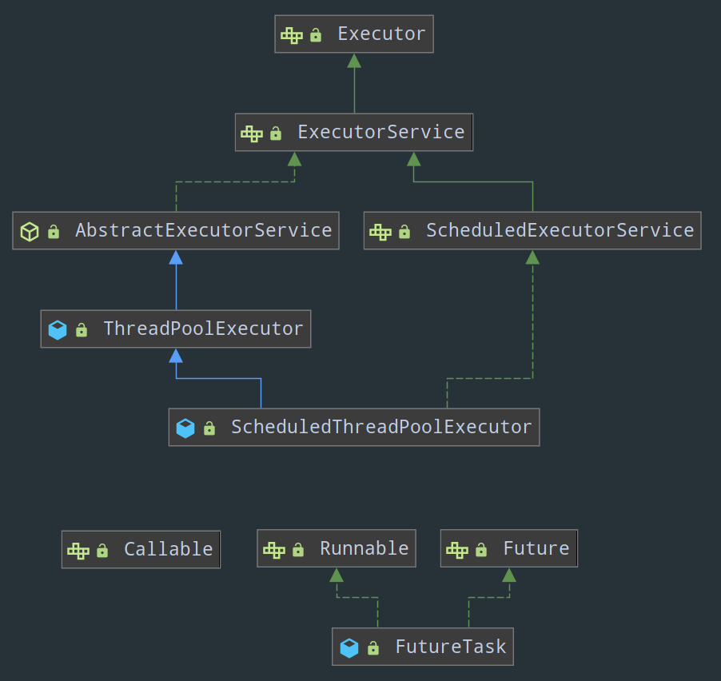721x681 pixels.
Task: Click the class icon beside ThreadPoolExecutor
Action: point(58,330)
